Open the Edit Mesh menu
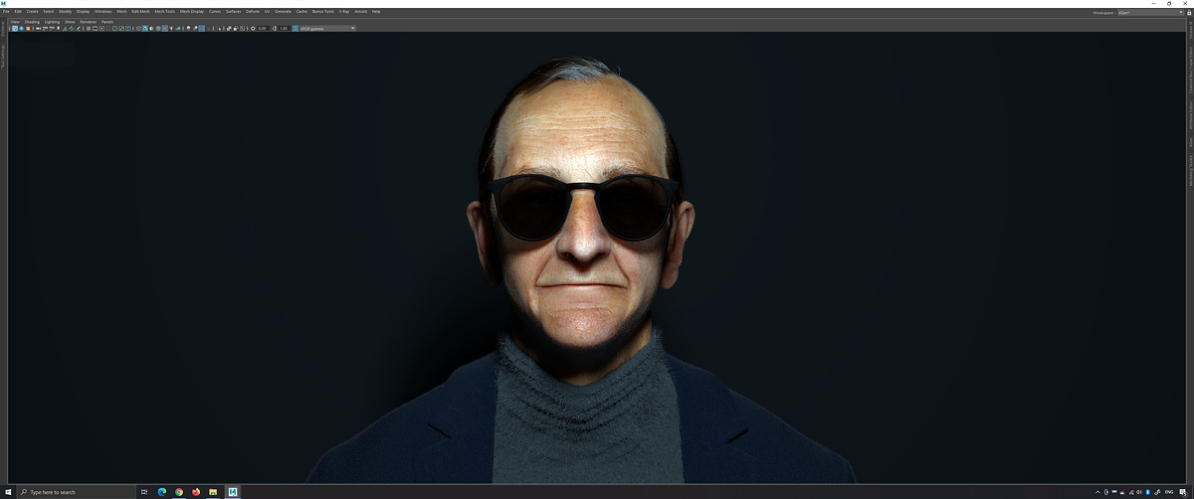Screen dimensions: 1194x499 [140, 11]
